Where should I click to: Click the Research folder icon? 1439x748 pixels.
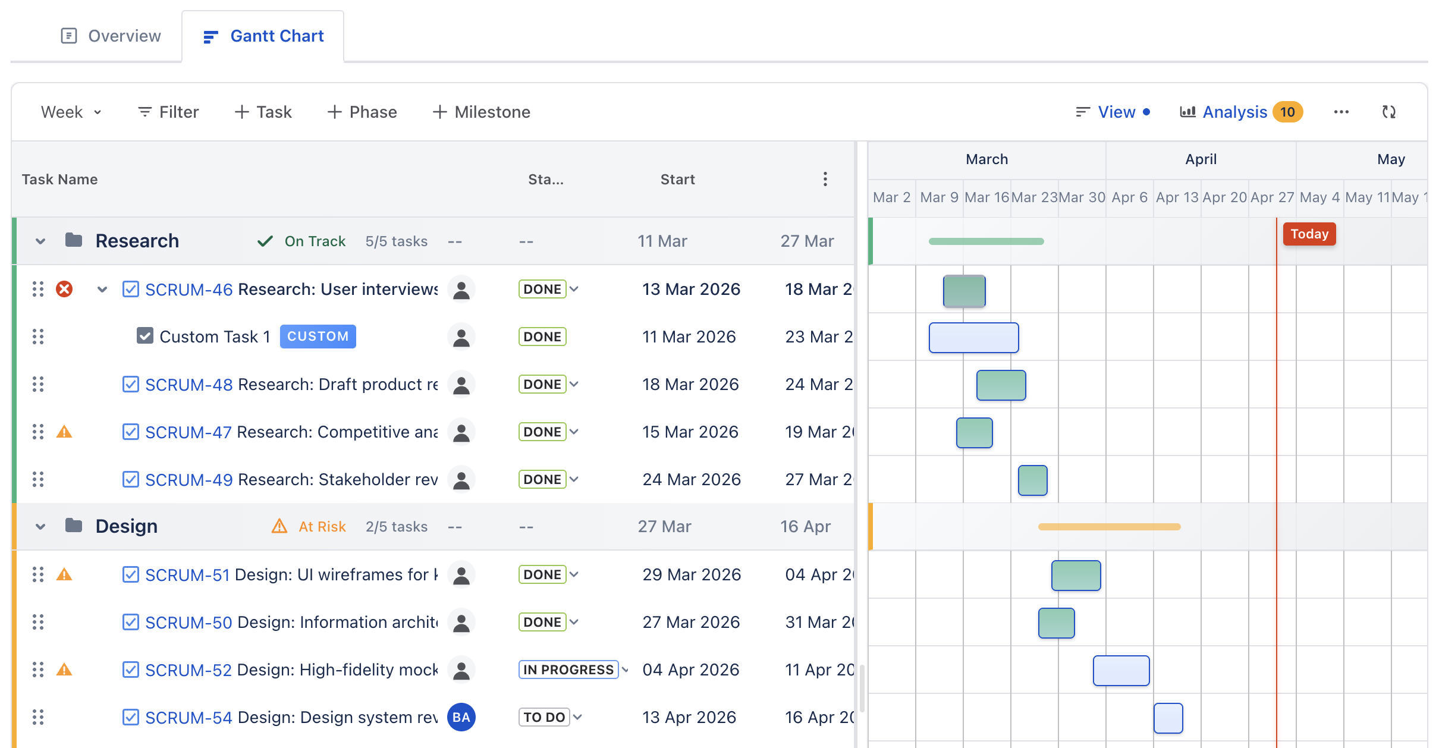[74, 240]
